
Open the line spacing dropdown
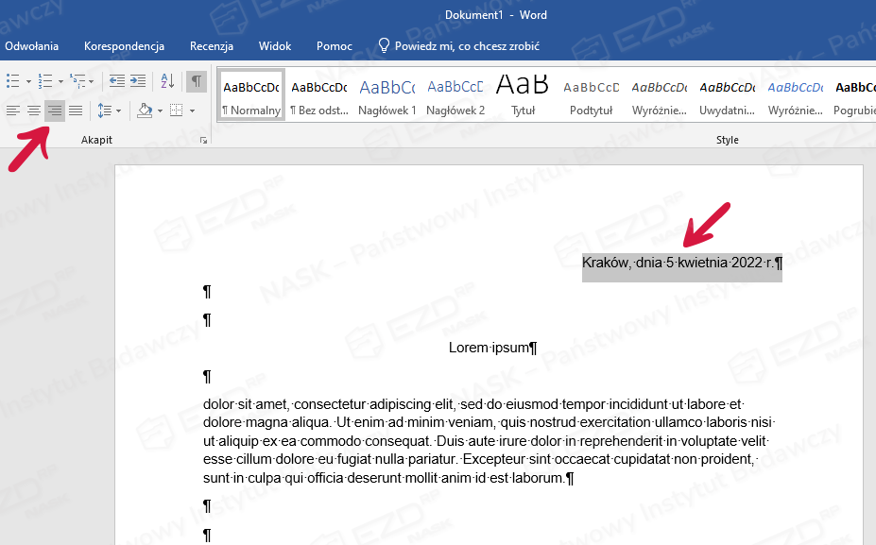point(109,111)
